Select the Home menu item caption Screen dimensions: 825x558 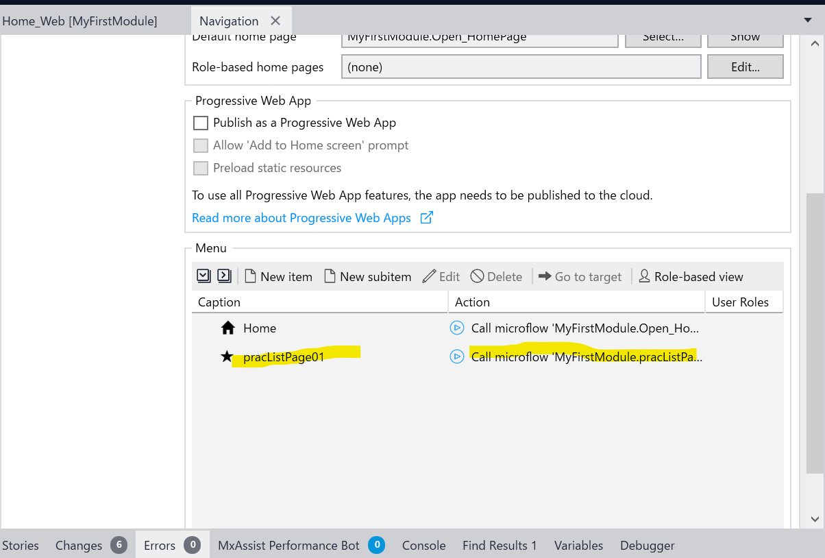pyautogui.click(x=260, y=328)
